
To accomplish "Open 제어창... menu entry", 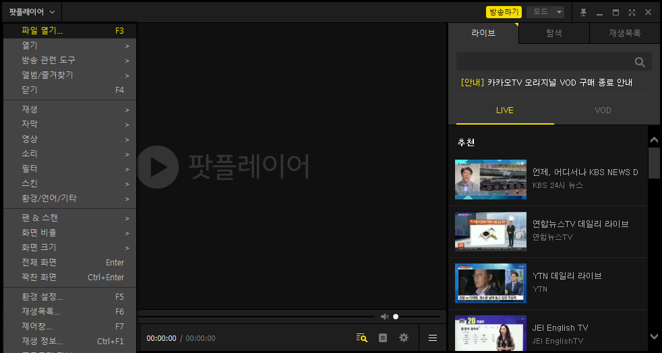I will (x=69, y=327).
